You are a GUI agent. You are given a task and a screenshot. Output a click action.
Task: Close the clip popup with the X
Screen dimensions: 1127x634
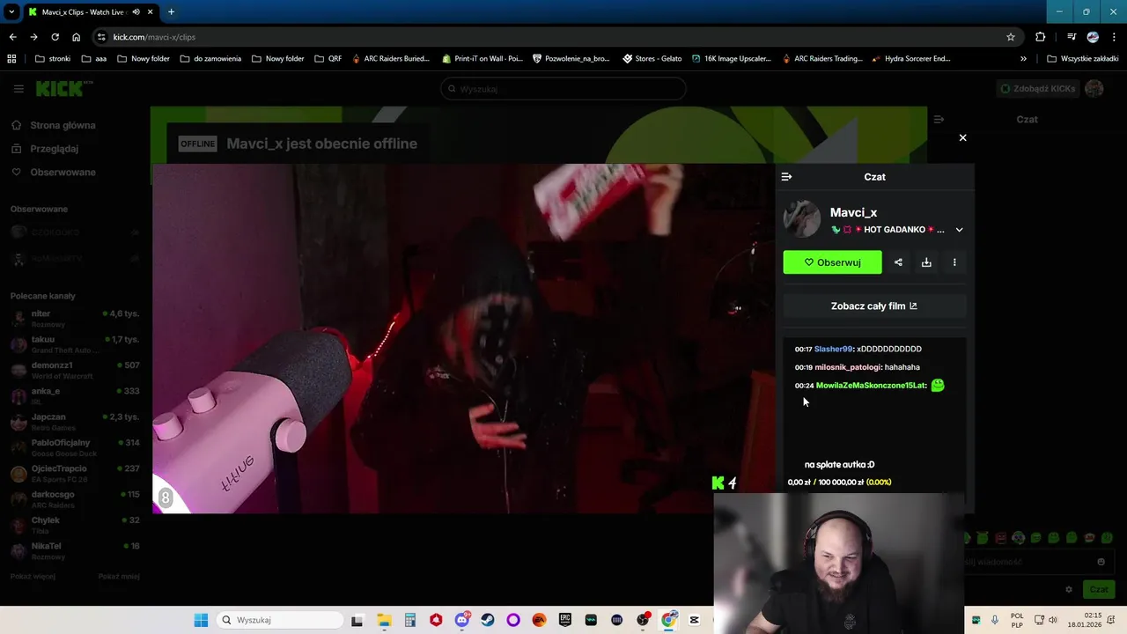click(962, 137)
